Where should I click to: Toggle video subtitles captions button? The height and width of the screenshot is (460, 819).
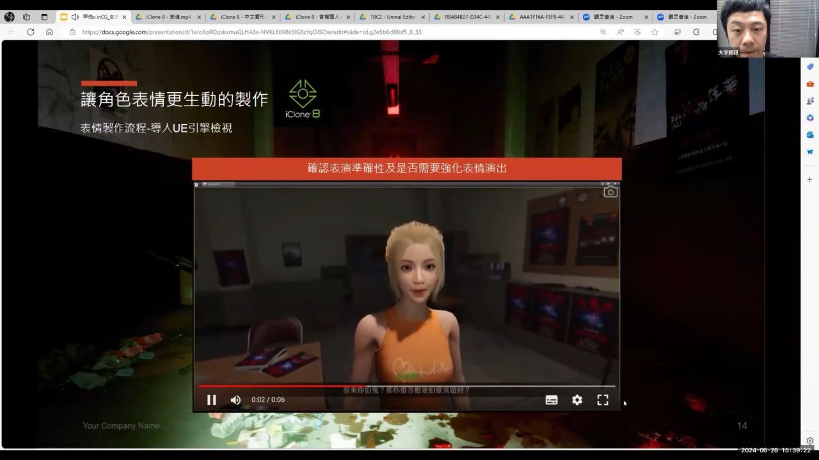point(551,400)
